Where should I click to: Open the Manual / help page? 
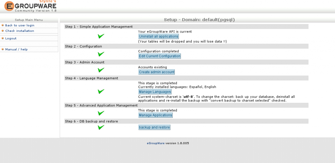16,49
